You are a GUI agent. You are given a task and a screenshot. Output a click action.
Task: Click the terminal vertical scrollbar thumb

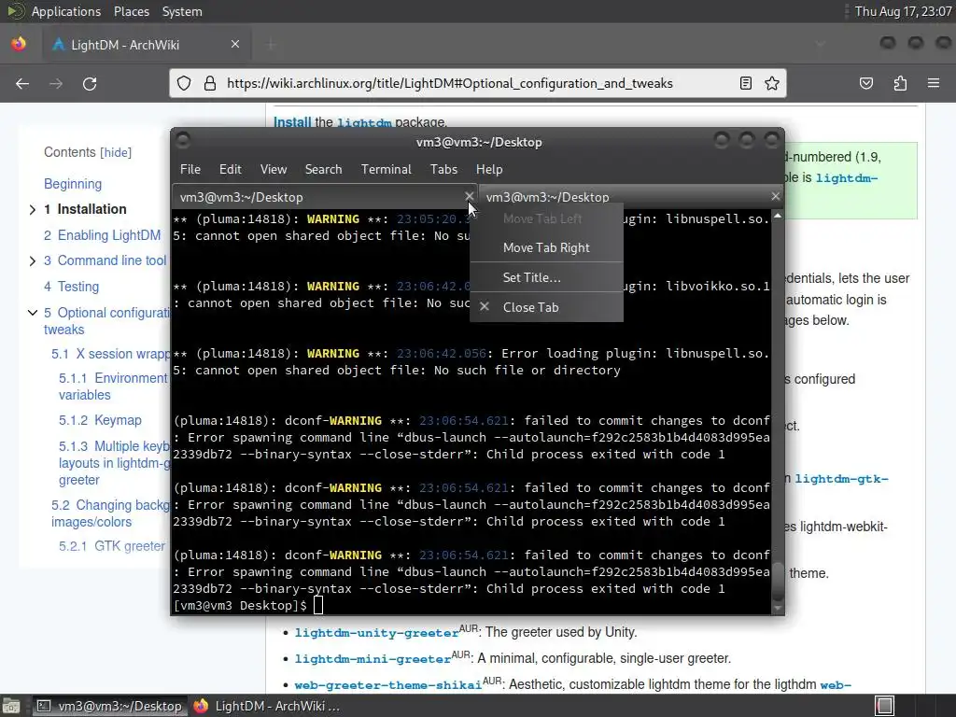pyautogui.click(x=778, y=582)
